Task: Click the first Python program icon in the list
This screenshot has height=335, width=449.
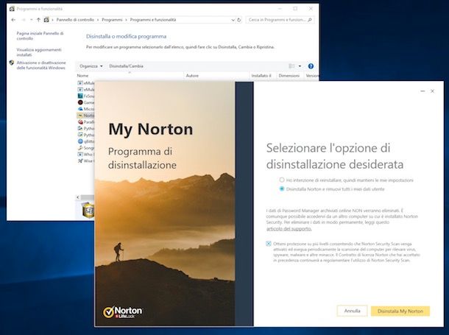Action: point(80,128)
